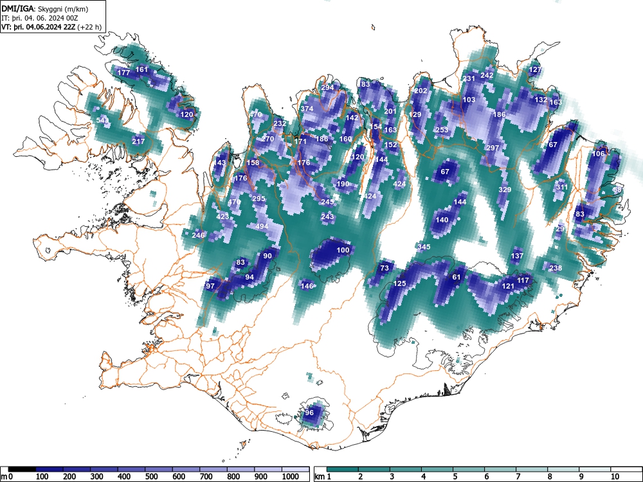Click the '10' km tick label in the legend
The image size is (643, 482).
(x=615, y=477)
